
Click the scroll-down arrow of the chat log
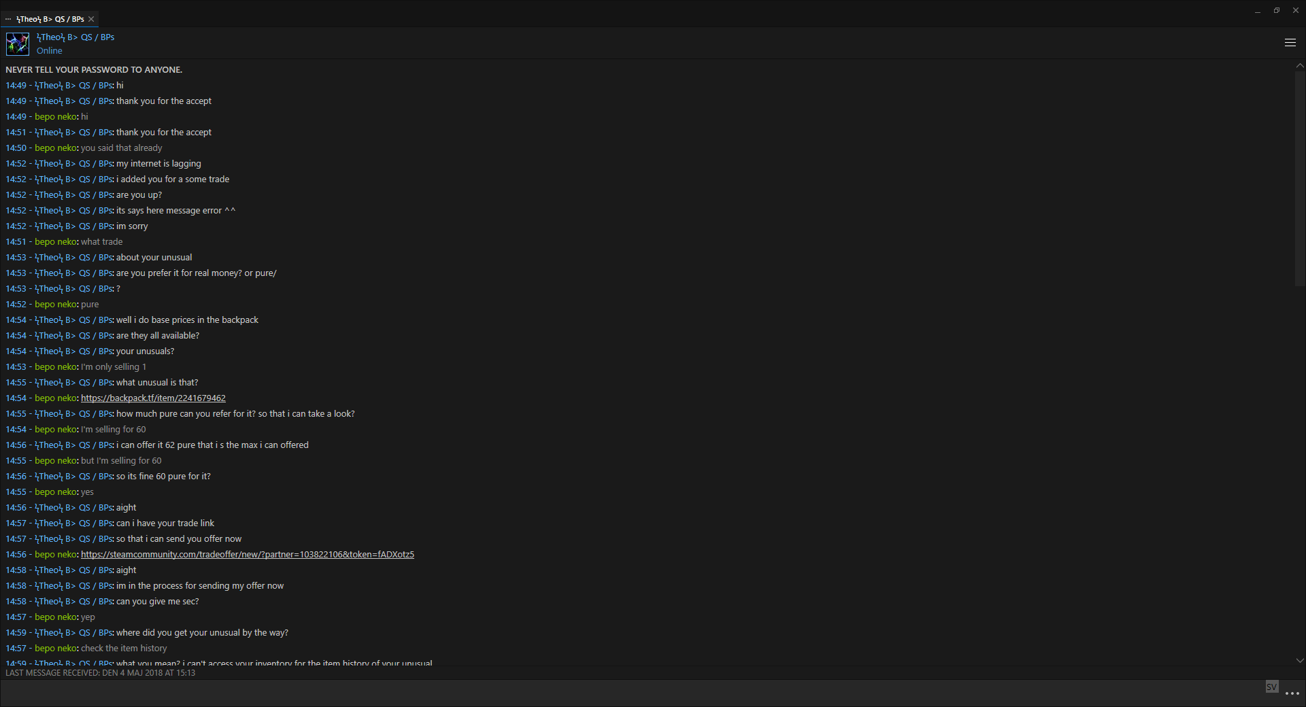click(x=1300, y=660)
